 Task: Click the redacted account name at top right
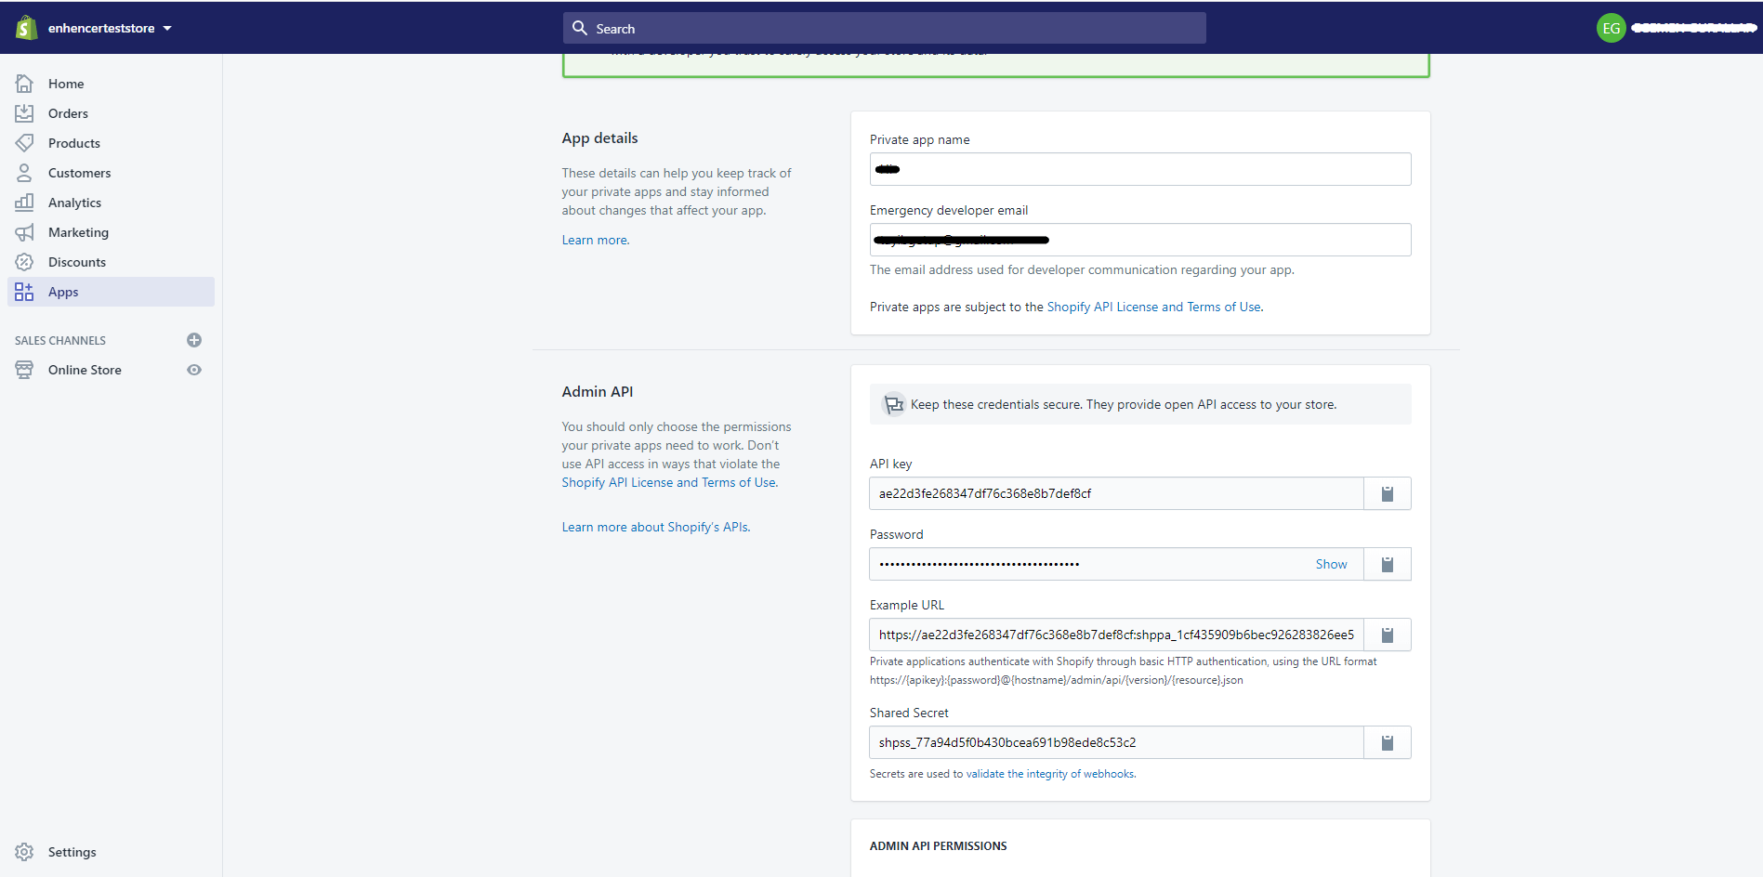[1693, 28]
